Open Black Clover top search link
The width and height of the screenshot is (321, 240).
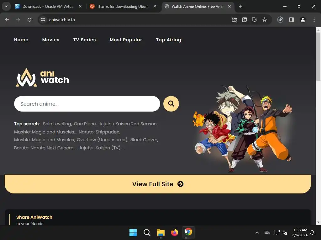[144, 140]
